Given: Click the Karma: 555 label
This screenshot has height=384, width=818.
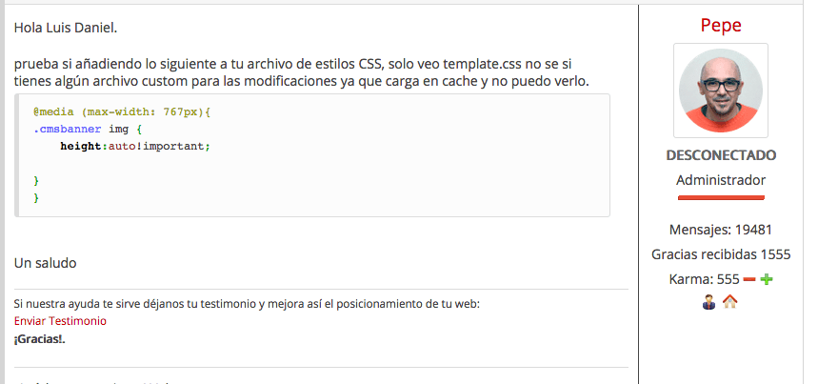Looking at the screenshot, I should tap(705, 279).
